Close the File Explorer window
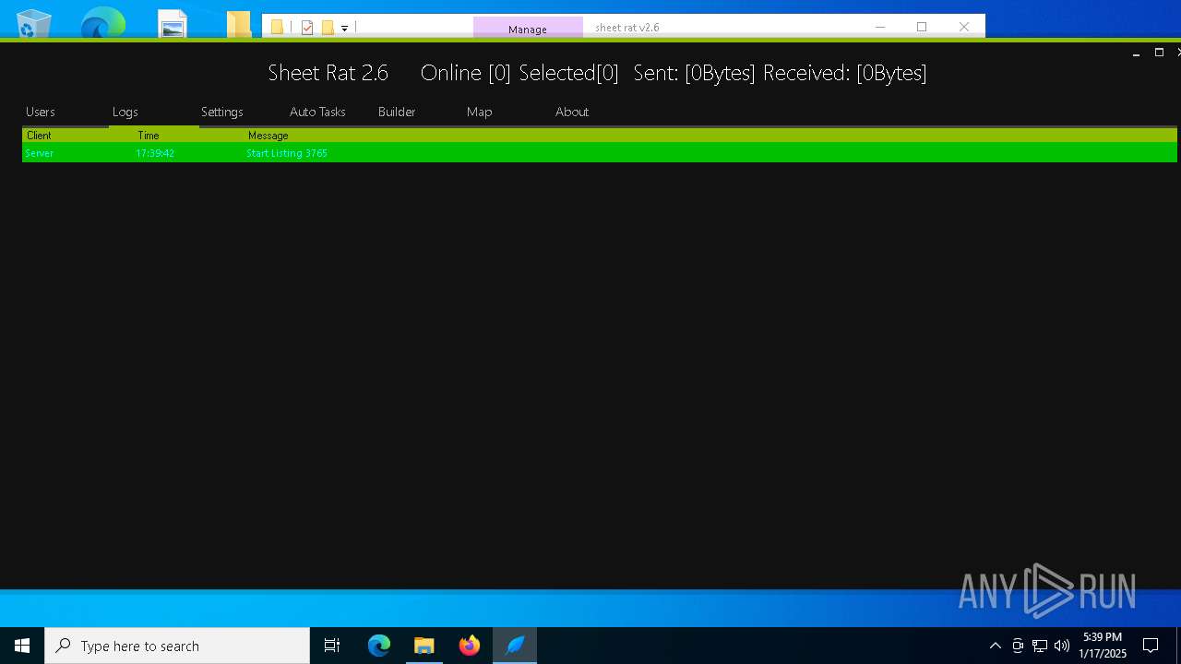 click(x=964, y=27)
